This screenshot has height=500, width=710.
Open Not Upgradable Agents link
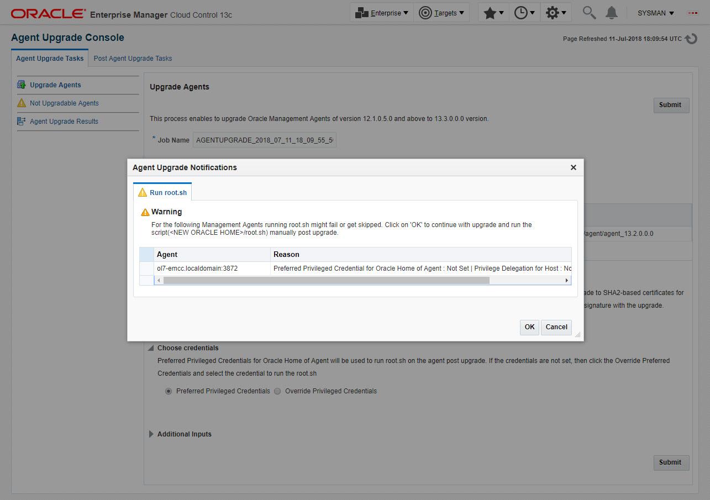pos(64,103)
